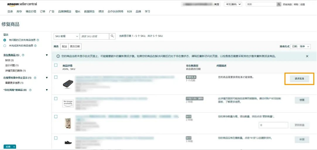Dismiss the info banner with the X icon
317x150 pixels.
click(307, 56)
